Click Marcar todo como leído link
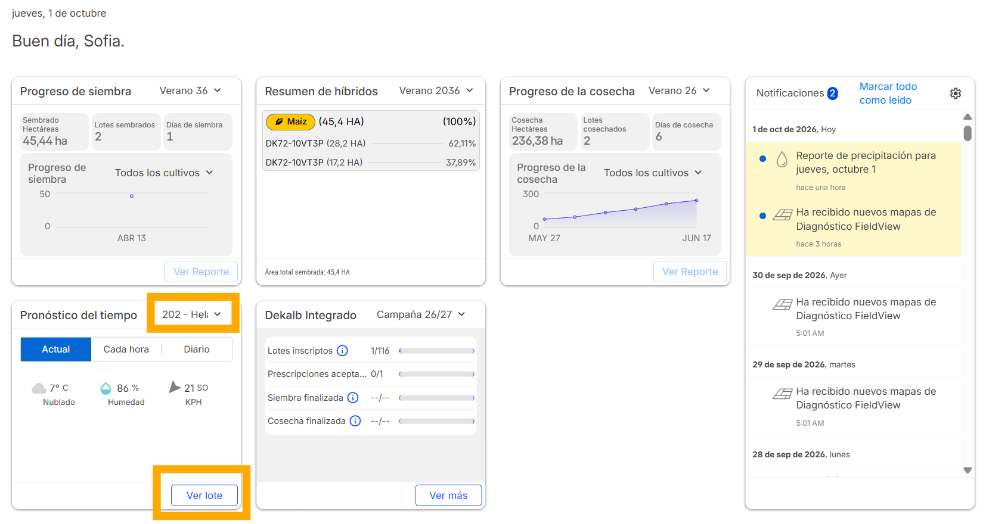Screen dimensions: 986x524 (888, 93)
